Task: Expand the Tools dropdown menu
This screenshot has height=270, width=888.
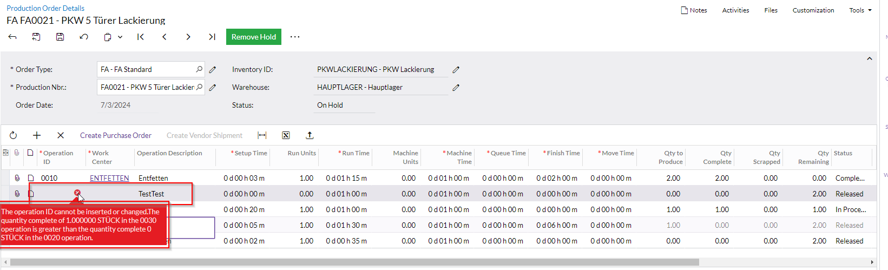Action: point(860,10)
